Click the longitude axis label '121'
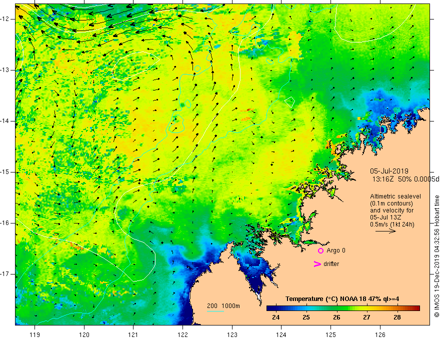 click(133, 334)
